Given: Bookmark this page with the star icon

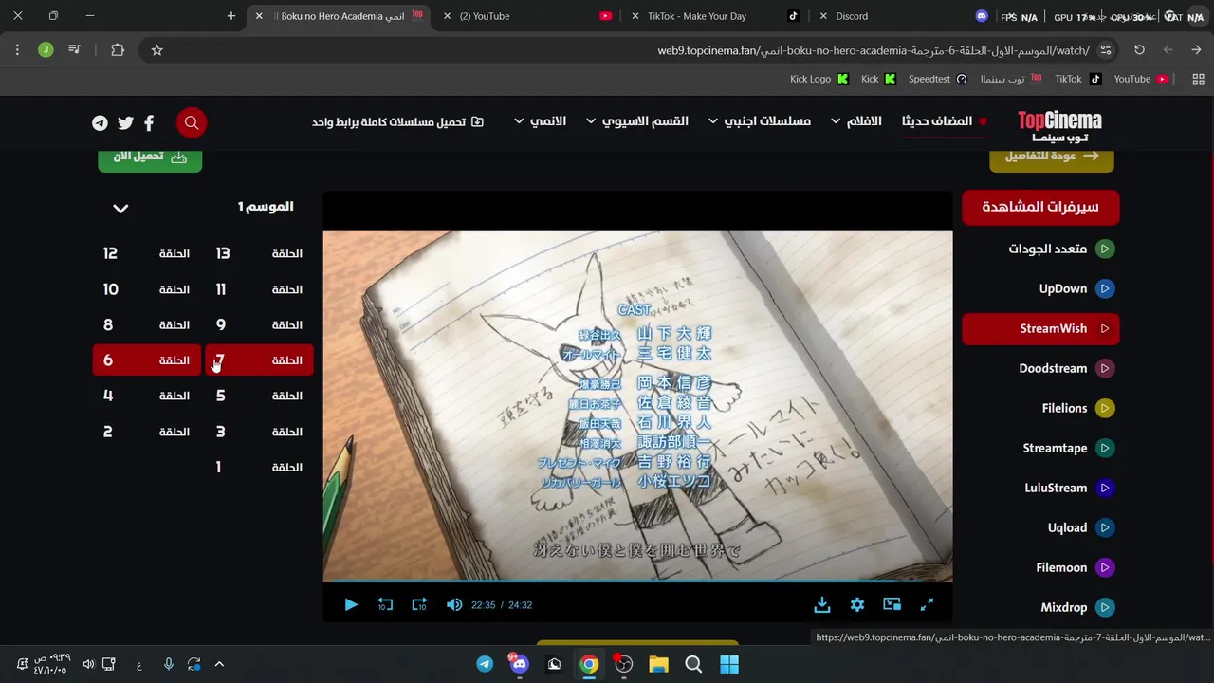Looking at the screenshot, I should click(x=157, y=50).
